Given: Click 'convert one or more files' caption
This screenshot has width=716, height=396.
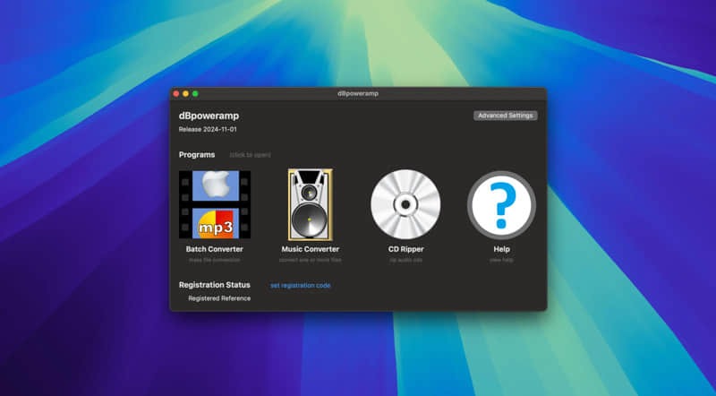Looking at the screenshot, I should click(x=310, y=260).
